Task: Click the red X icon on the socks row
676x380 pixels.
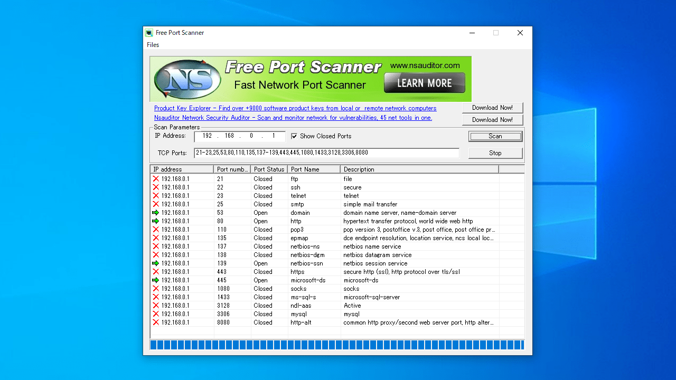Action: coord(156,289)
